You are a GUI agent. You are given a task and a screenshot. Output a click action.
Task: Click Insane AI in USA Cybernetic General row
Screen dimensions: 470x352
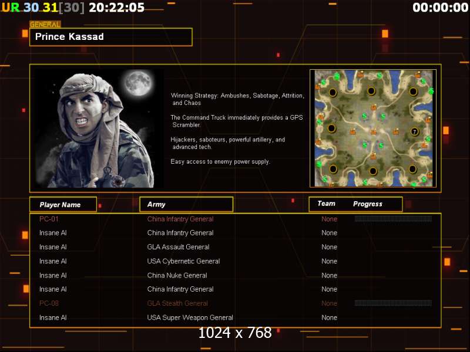(53, 261)
